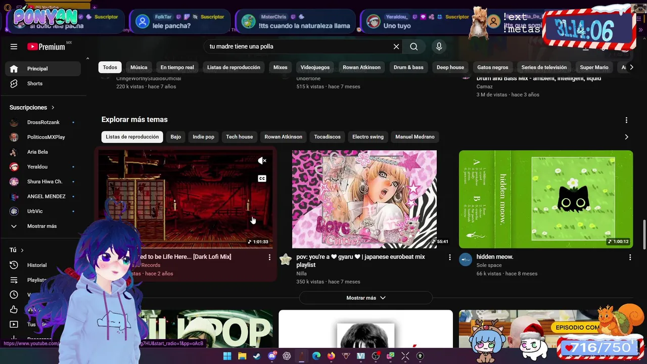The height and width of the screenshot is (364, 647).
Task: Select the Listas de reproducción topic chip under Explorar
Action: click(x=132, y=136)
